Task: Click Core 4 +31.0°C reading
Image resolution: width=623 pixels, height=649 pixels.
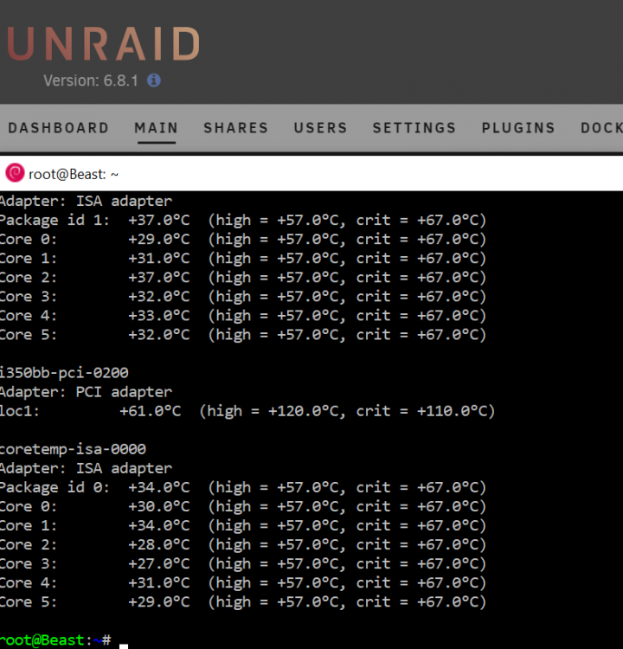Action: click(159, 582)
